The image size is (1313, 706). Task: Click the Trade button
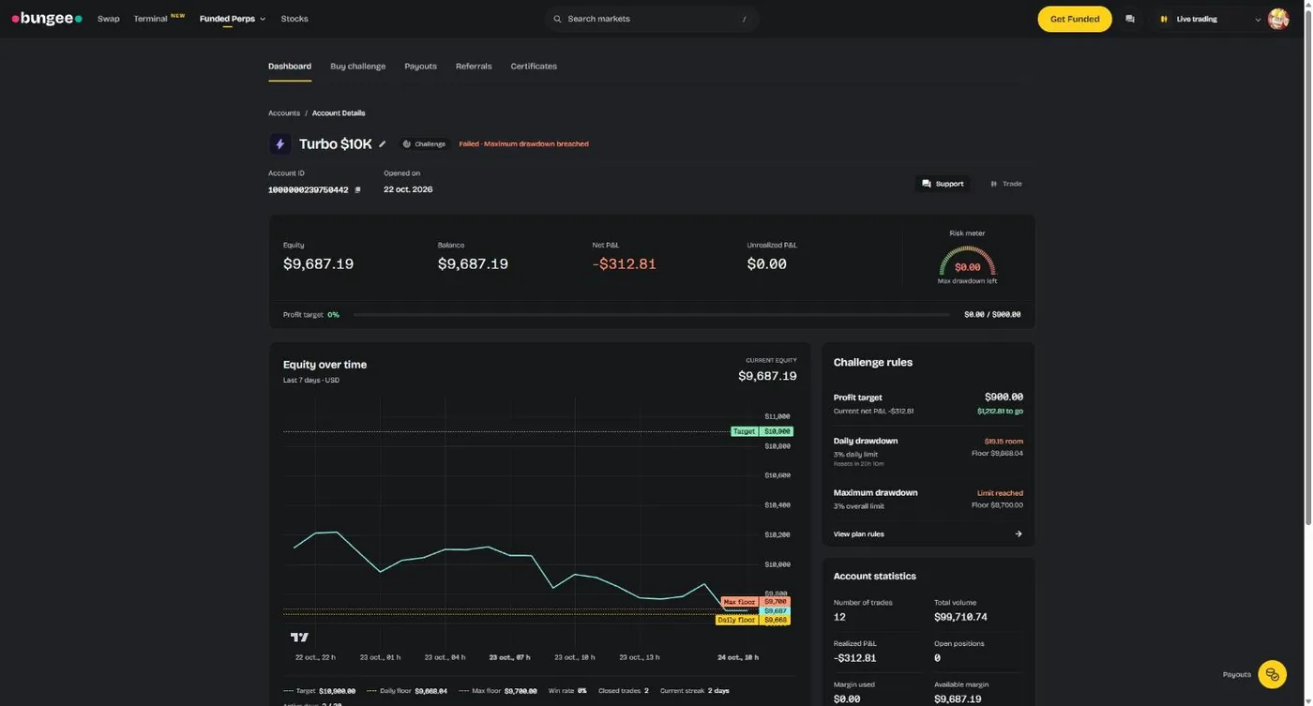coord(1006,184)
